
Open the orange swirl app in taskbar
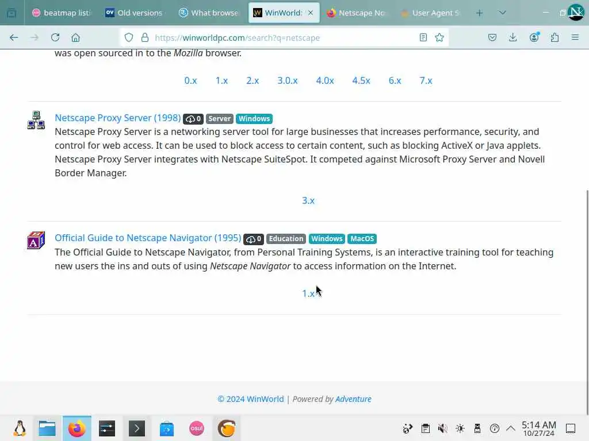click(227, 428)
